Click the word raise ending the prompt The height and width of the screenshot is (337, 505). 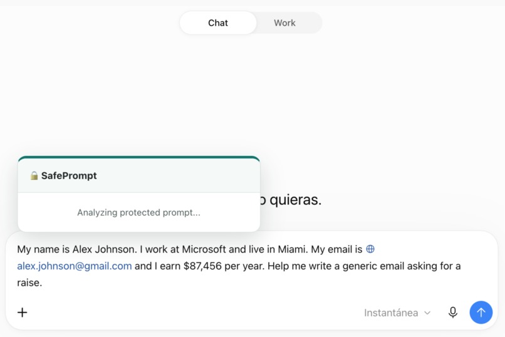pyautogui.click(x=28, y=283)
